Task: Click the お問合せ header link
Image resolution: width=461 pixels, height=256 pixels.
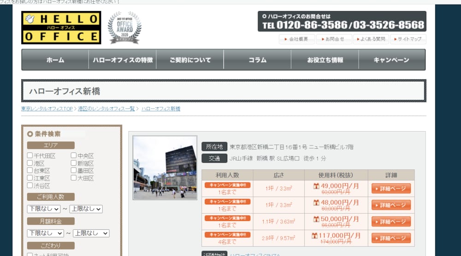Action: [x=334, y=39]
